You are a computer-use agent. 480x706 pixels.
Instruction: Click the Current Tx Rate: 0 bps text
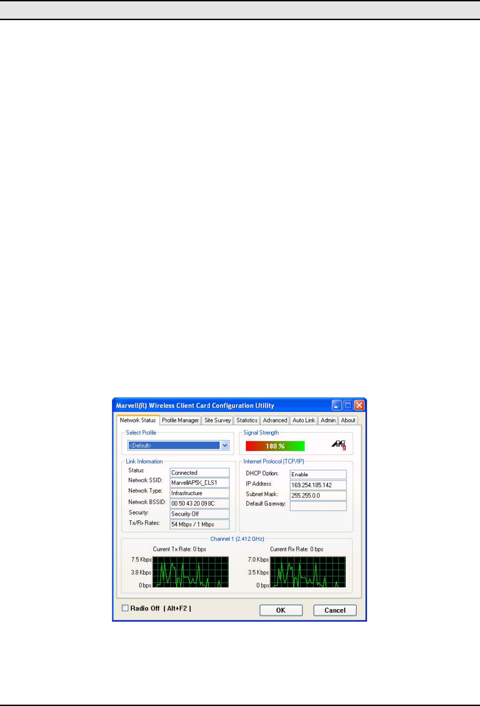click(180, 549)
